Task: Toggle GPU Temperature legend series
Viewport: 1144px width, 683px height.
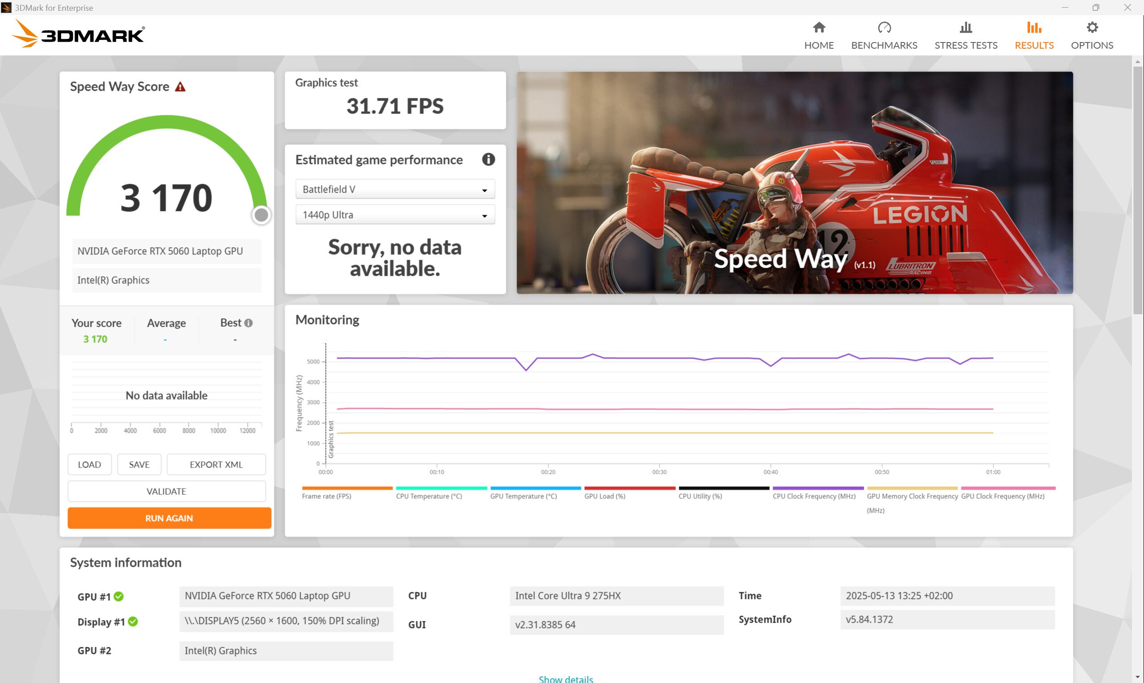Action: click(523, 496)
